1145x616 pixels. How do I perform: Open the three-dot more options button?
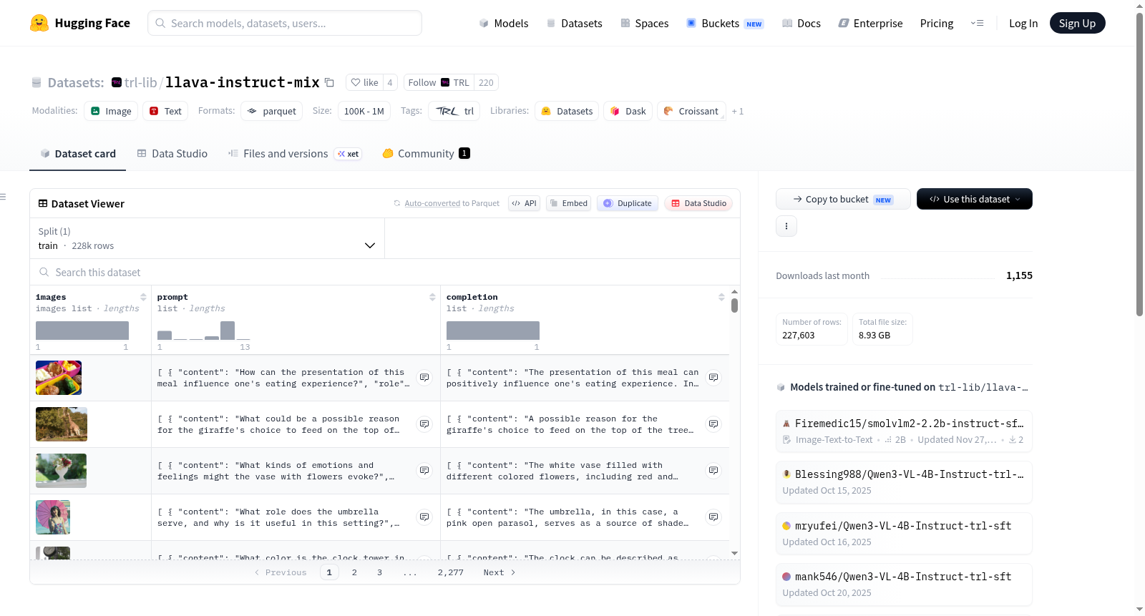(x=786, y=226)
